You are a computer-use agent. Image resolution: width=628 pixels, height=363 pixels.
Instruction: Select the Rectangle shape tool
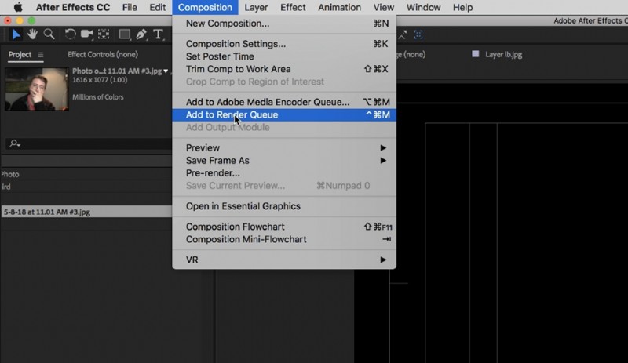pyautogui.click(x=125, y=34)
